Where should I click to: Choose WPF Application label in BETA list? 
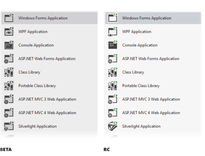33,32
